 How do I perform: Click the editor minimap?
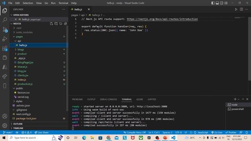[240, 18]
